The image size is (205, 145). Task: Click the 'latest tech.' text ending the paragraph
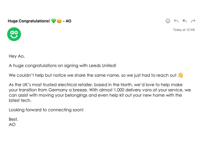pyautogui.click(x=20, y=100)
